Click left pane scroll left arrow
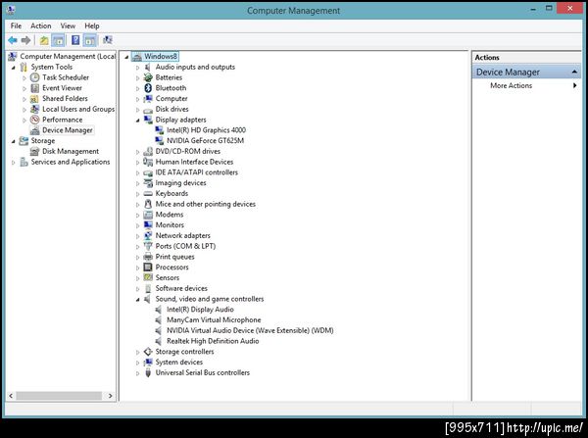 click(11, 396)
